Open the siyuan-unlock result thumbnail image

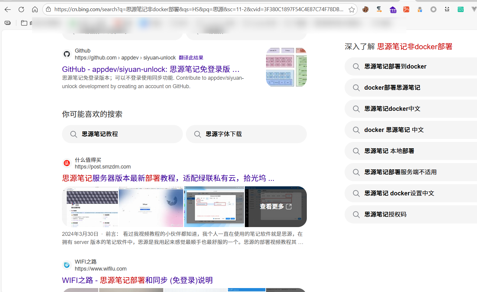click(286, 67)
